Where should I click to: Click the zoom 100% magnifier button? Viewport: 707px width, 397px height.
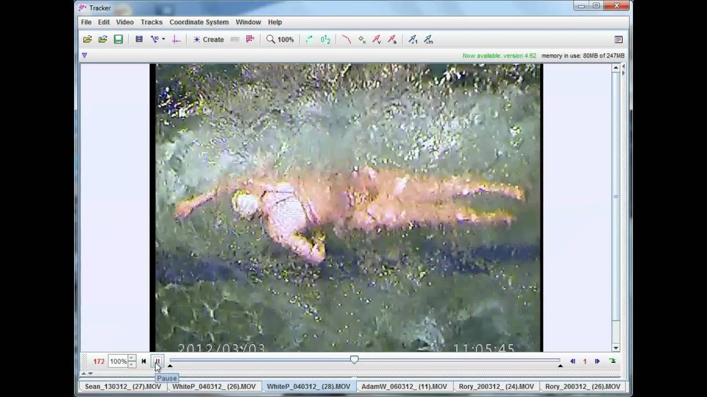pos(281,39)
